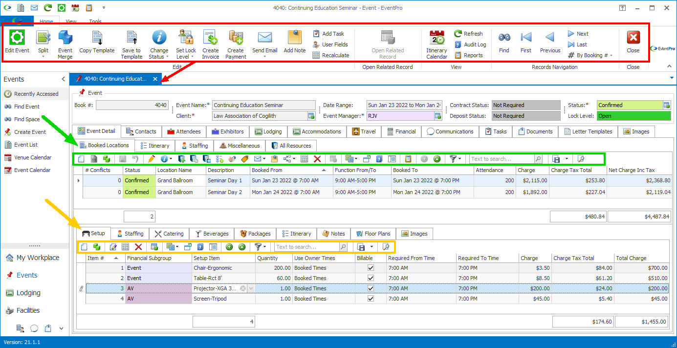Open the All Resources tab

pyautogui.click(x=291, y=146)
